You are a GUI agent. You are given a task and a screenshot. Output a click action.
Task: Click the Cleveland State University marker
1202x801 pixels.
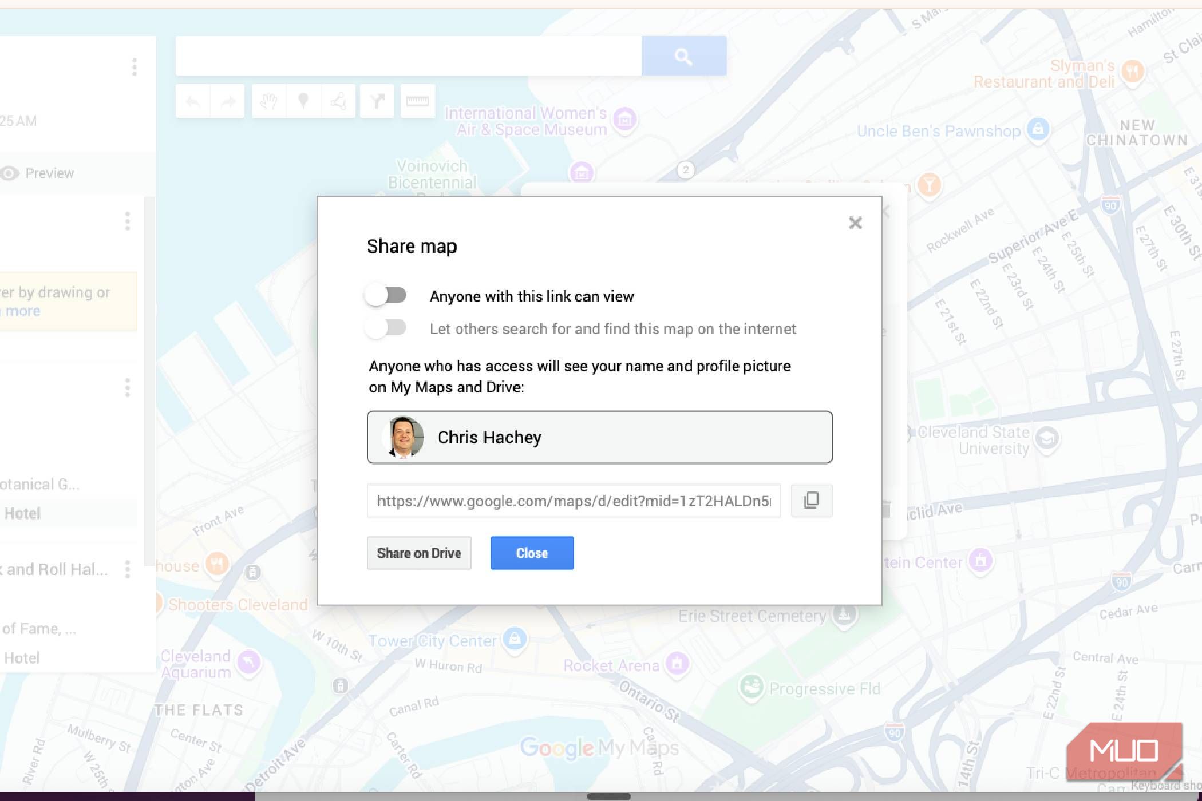[x=1047, y=439]
